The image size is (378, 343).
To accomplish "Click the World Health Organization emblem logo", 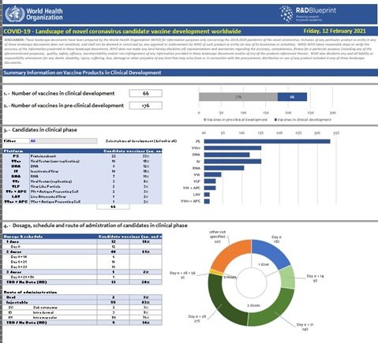I will [x=14, y=14].
